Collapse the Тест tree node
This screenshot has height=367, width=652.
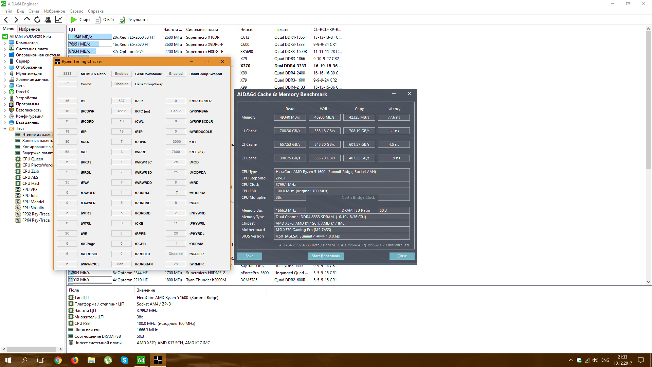pyautogui.click(x=5, y=129)
